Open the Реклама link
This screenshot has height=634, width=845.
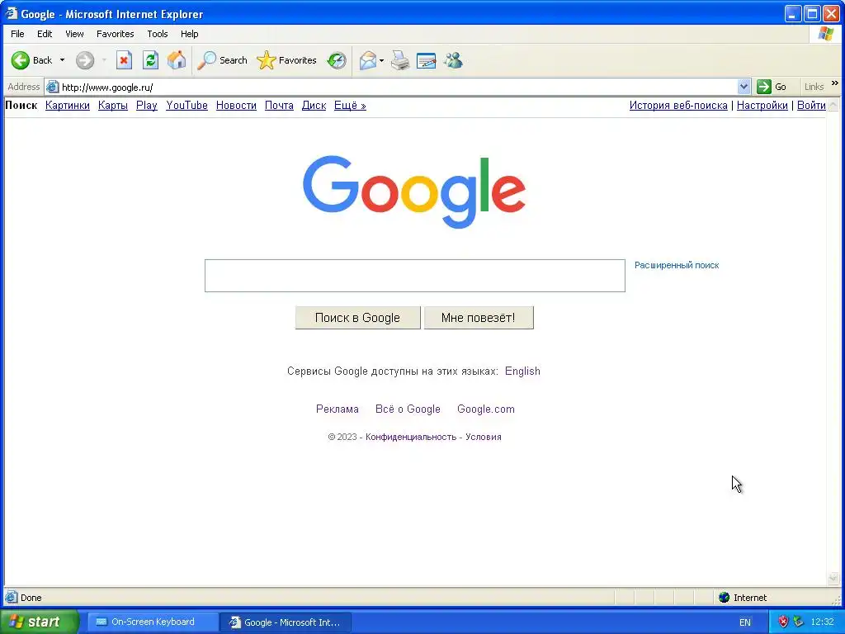tap(338, 409)
